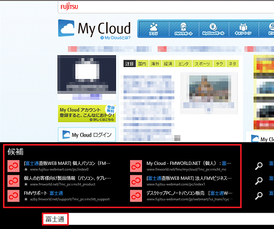This screenshot has width=274, height=229.
Task: Select the スポーツ news tab
Action: tap(202, 64)
